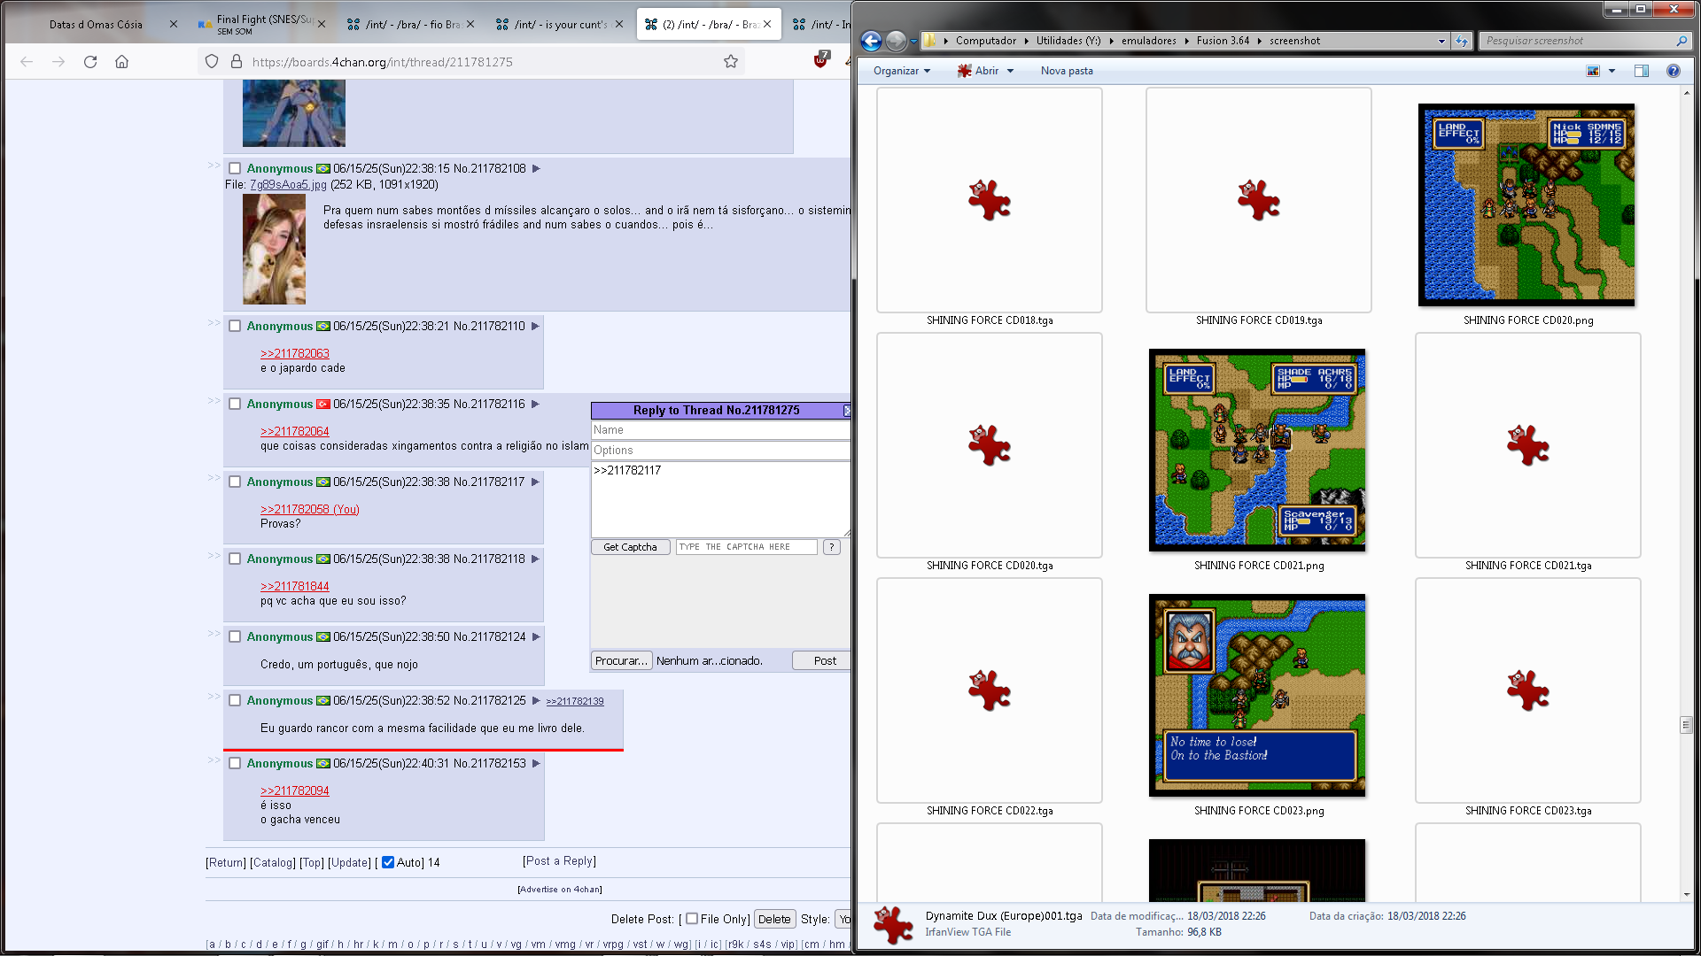Screen dimensions: 1701x956
Task: Click Explorer vertical scrollbar thumb
Action: (1686, 724)
